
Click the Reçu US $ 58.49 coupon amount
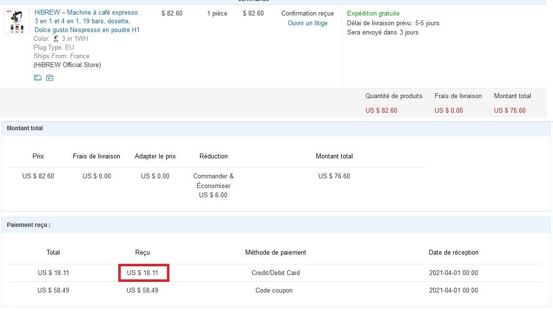(143, 291)
